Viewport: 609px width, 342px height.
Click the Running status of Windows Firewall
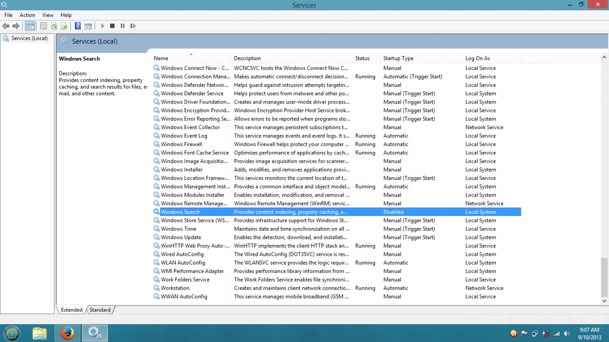click(x=365, y=144)
